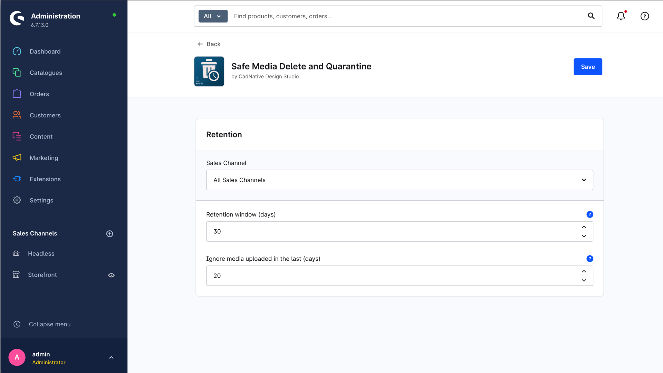Click the Content icon in sidebar
Screen dimensions: 663x373
[x=17, y=136]
